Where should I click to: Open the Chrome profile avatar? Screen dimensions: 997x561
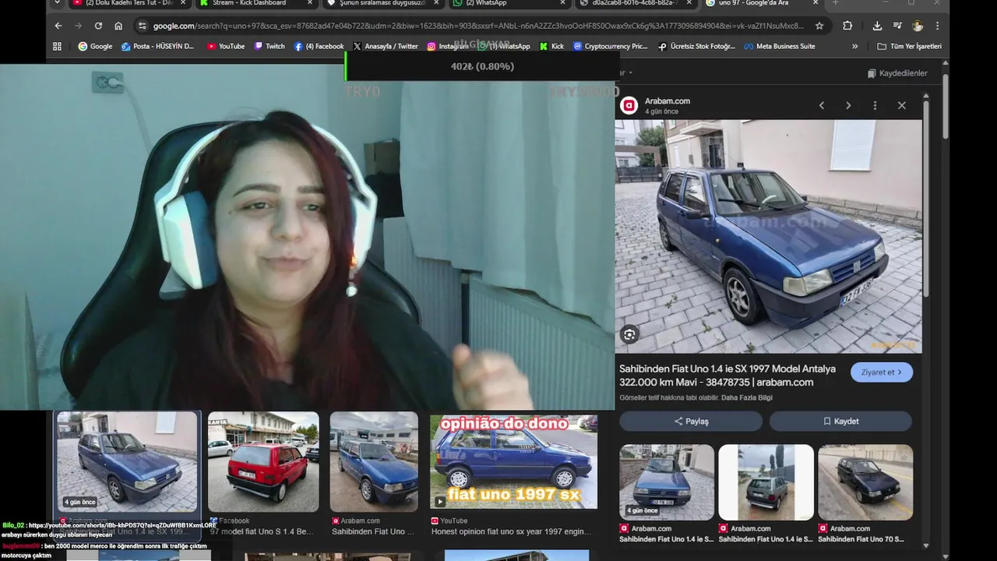click(918, 26)
